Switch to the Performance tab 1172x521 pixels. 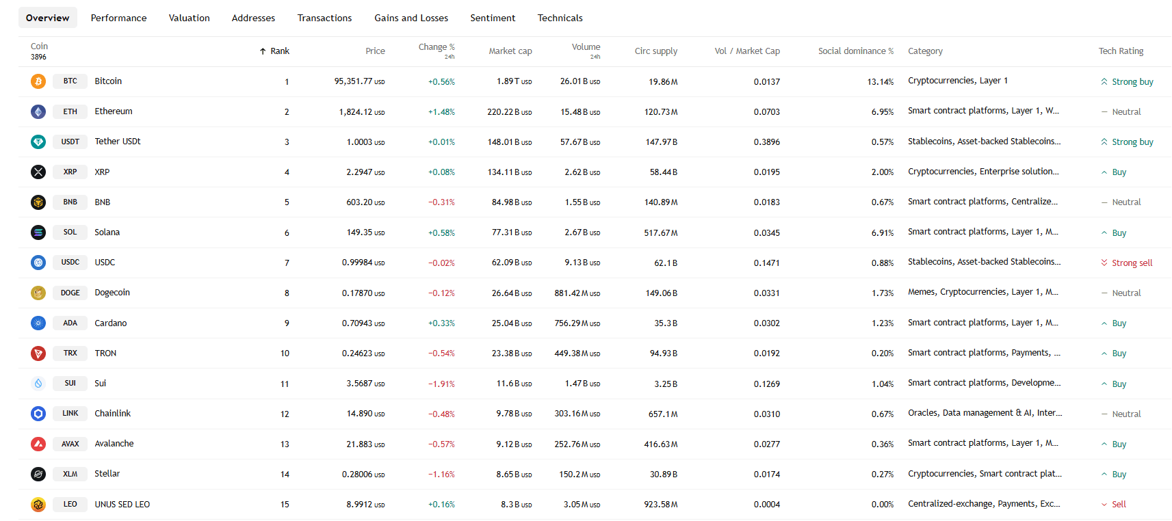pyautogui.click(x=118, y=18)
